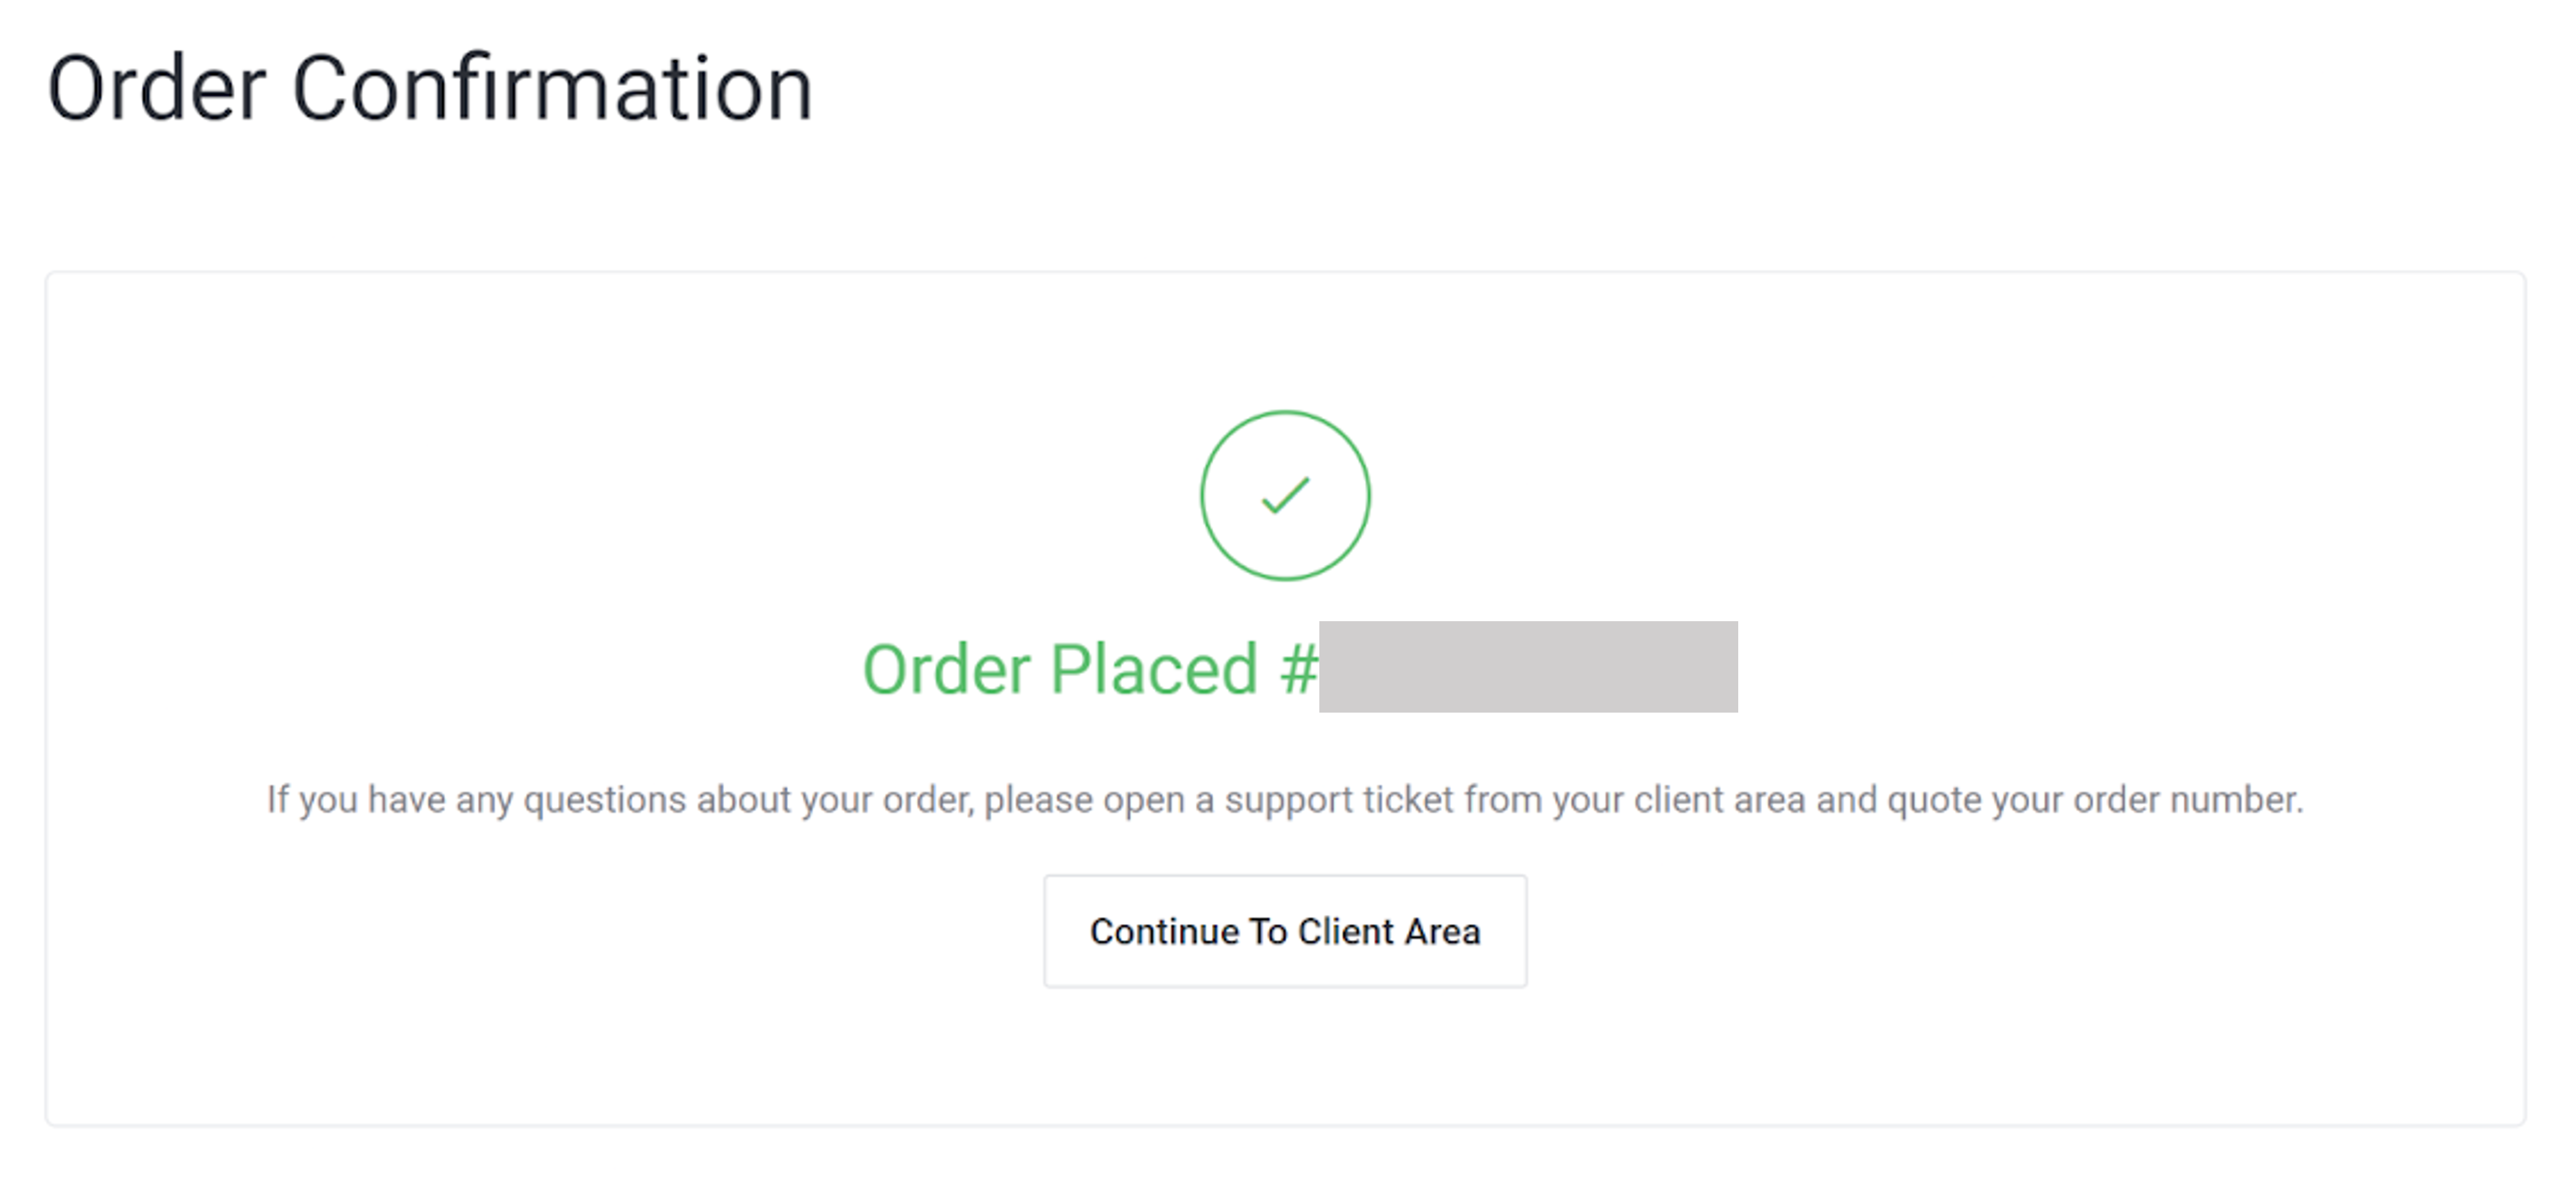Click the Continue To Client Area button
Viewport: 2576px width, 1182px height.
pos(1285,931)
